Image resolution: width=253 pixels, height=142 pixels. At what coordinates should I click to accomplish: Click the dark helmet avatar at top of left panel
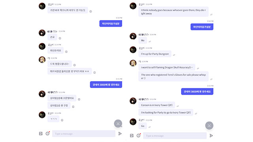(x=42, y=6)
